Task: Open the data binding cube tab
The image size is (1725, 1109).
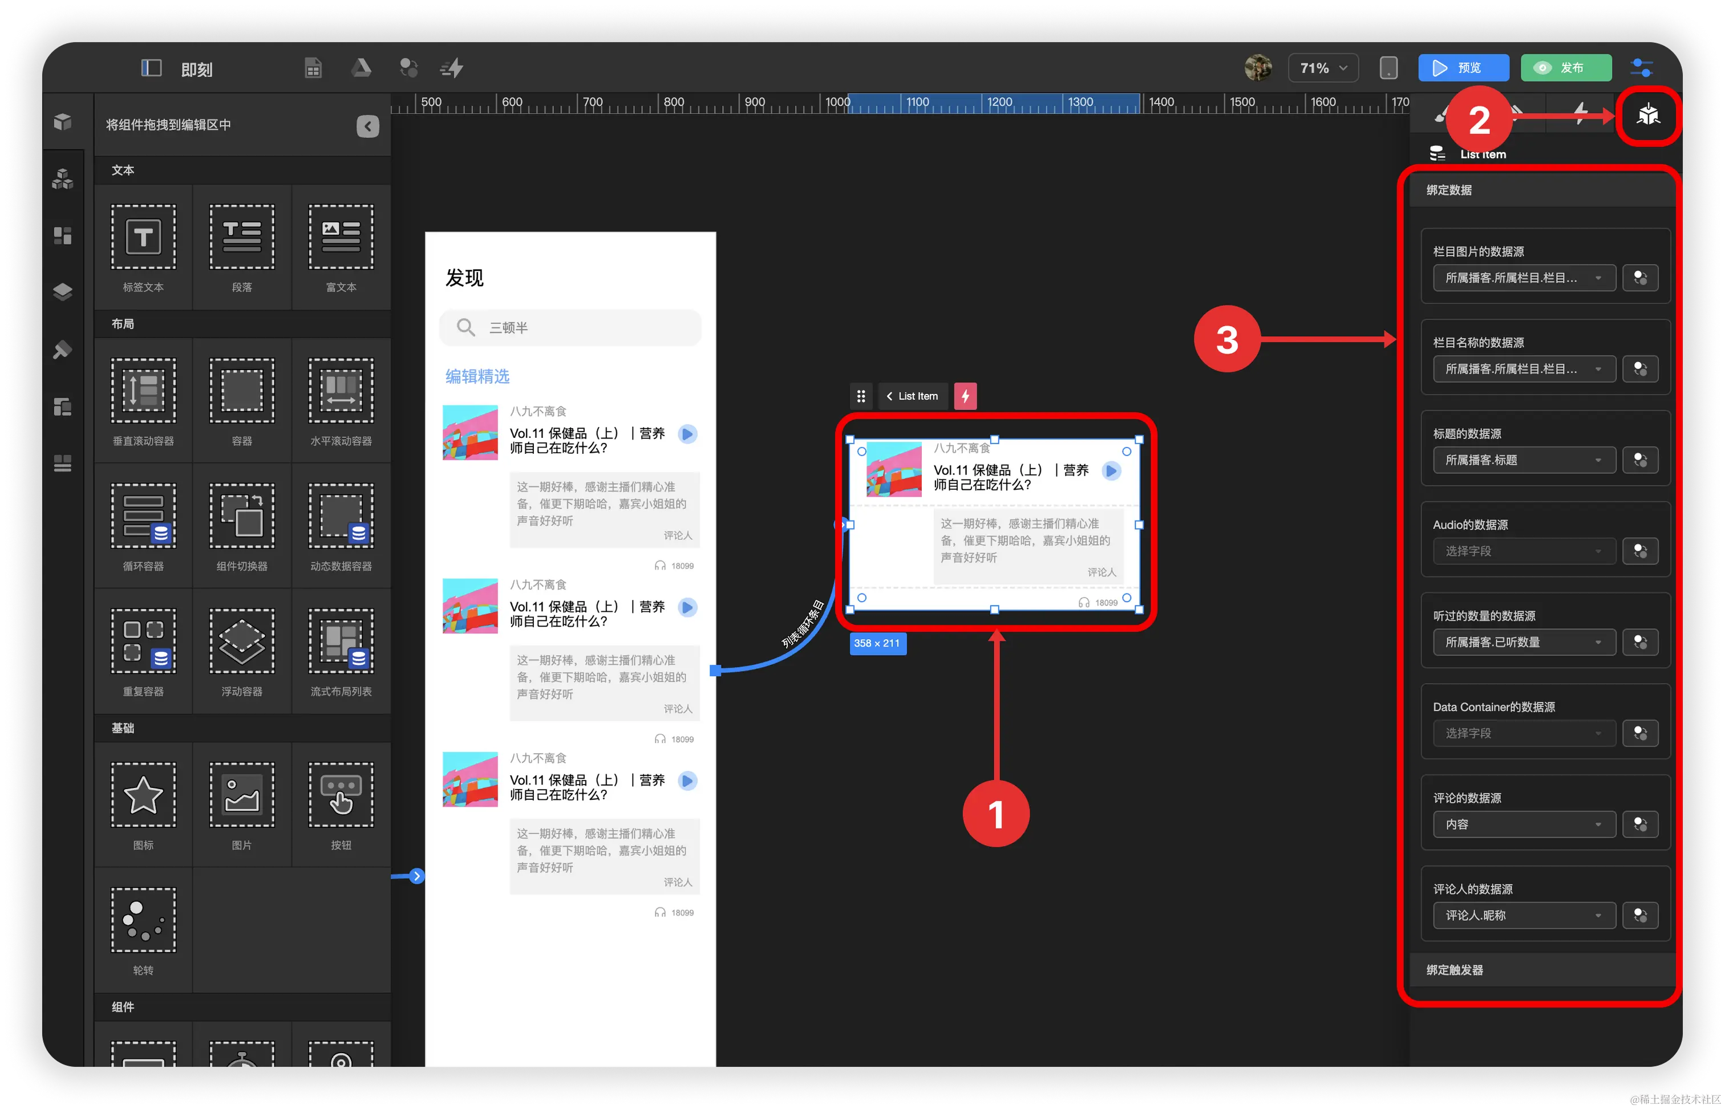Action: (x=1648, y=115)
